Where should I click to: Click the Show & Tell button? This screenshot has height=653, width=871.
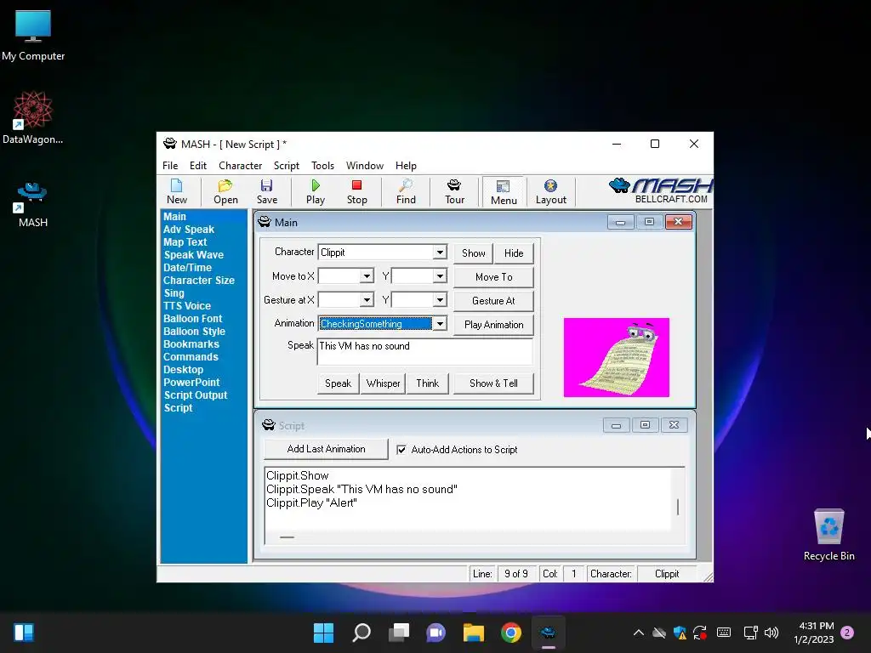pyautogui.click(x=493, y=383)
